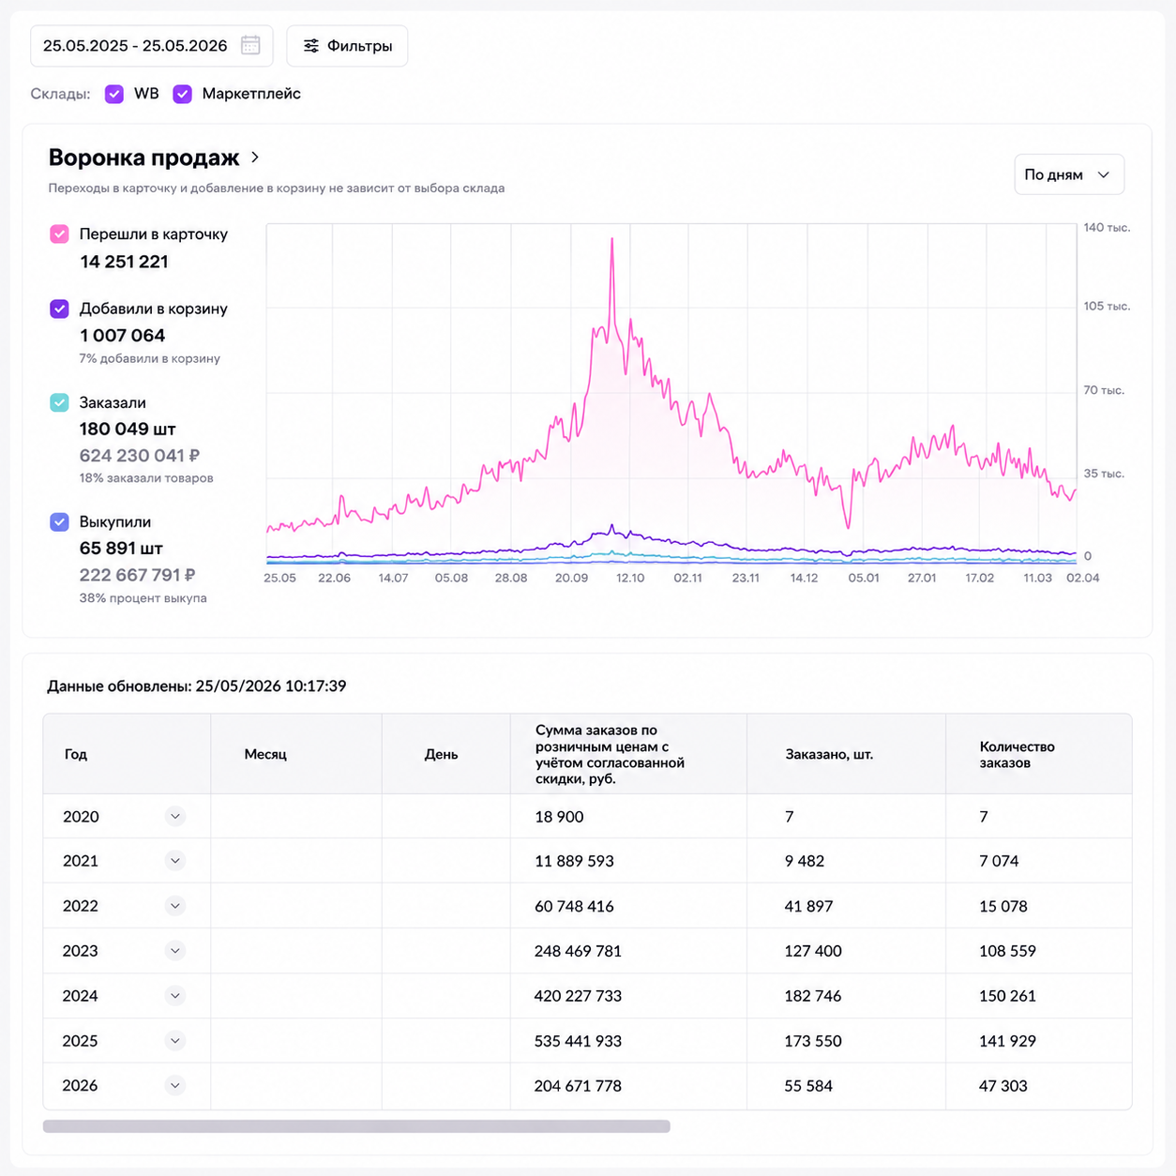Open the Воронка продаж heading link
Screen dimensions: 1176x1176
[x=143, y=158]
